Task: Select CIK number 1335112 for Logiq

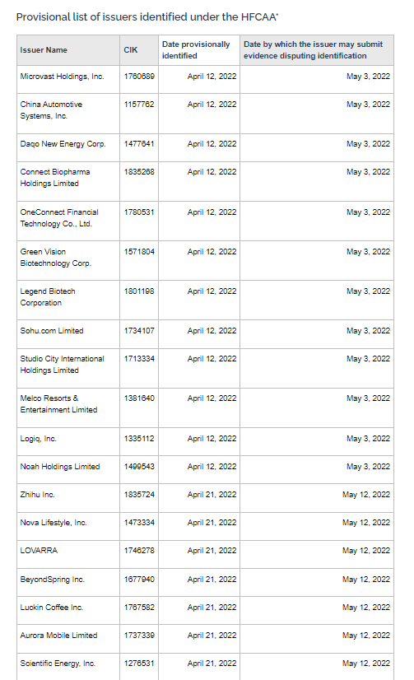Action: (x=139, y=439)
